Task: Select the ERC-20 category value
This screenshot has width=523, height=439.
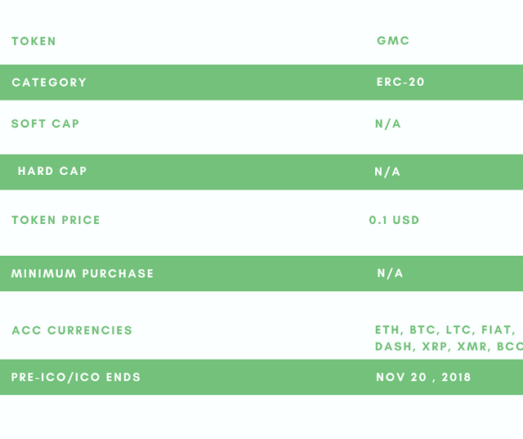Action: (400, 83)
